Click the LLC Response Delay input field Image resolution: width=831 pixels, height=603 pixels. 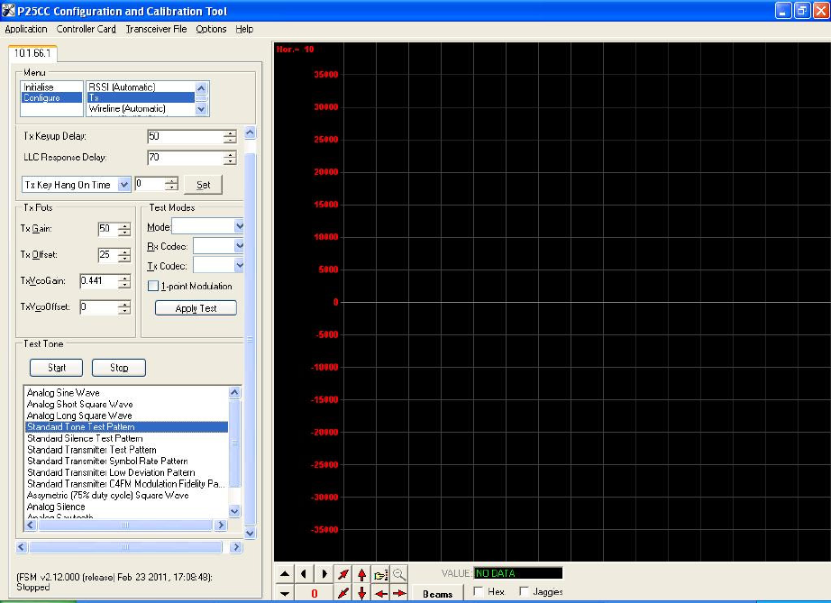click(185, 158)
